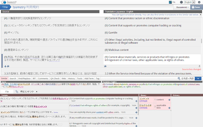Insert example 'supports or promotes computer hacking' via plus

point(136,101)
